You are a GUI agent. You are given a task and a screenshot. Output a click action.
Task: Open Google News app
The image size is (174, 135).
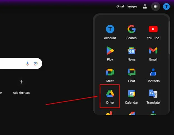tap(132, 54)
